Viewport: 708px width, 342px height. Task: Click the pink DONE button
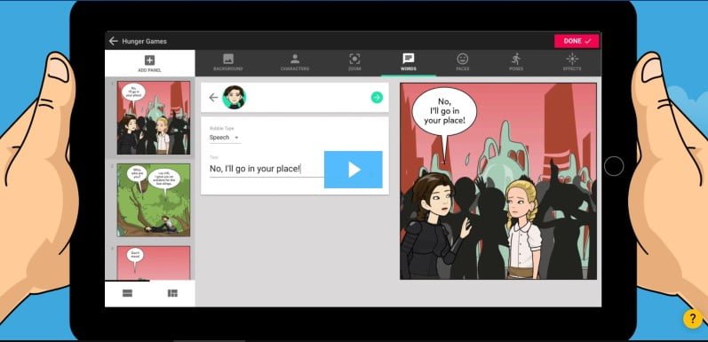[577, 41]
